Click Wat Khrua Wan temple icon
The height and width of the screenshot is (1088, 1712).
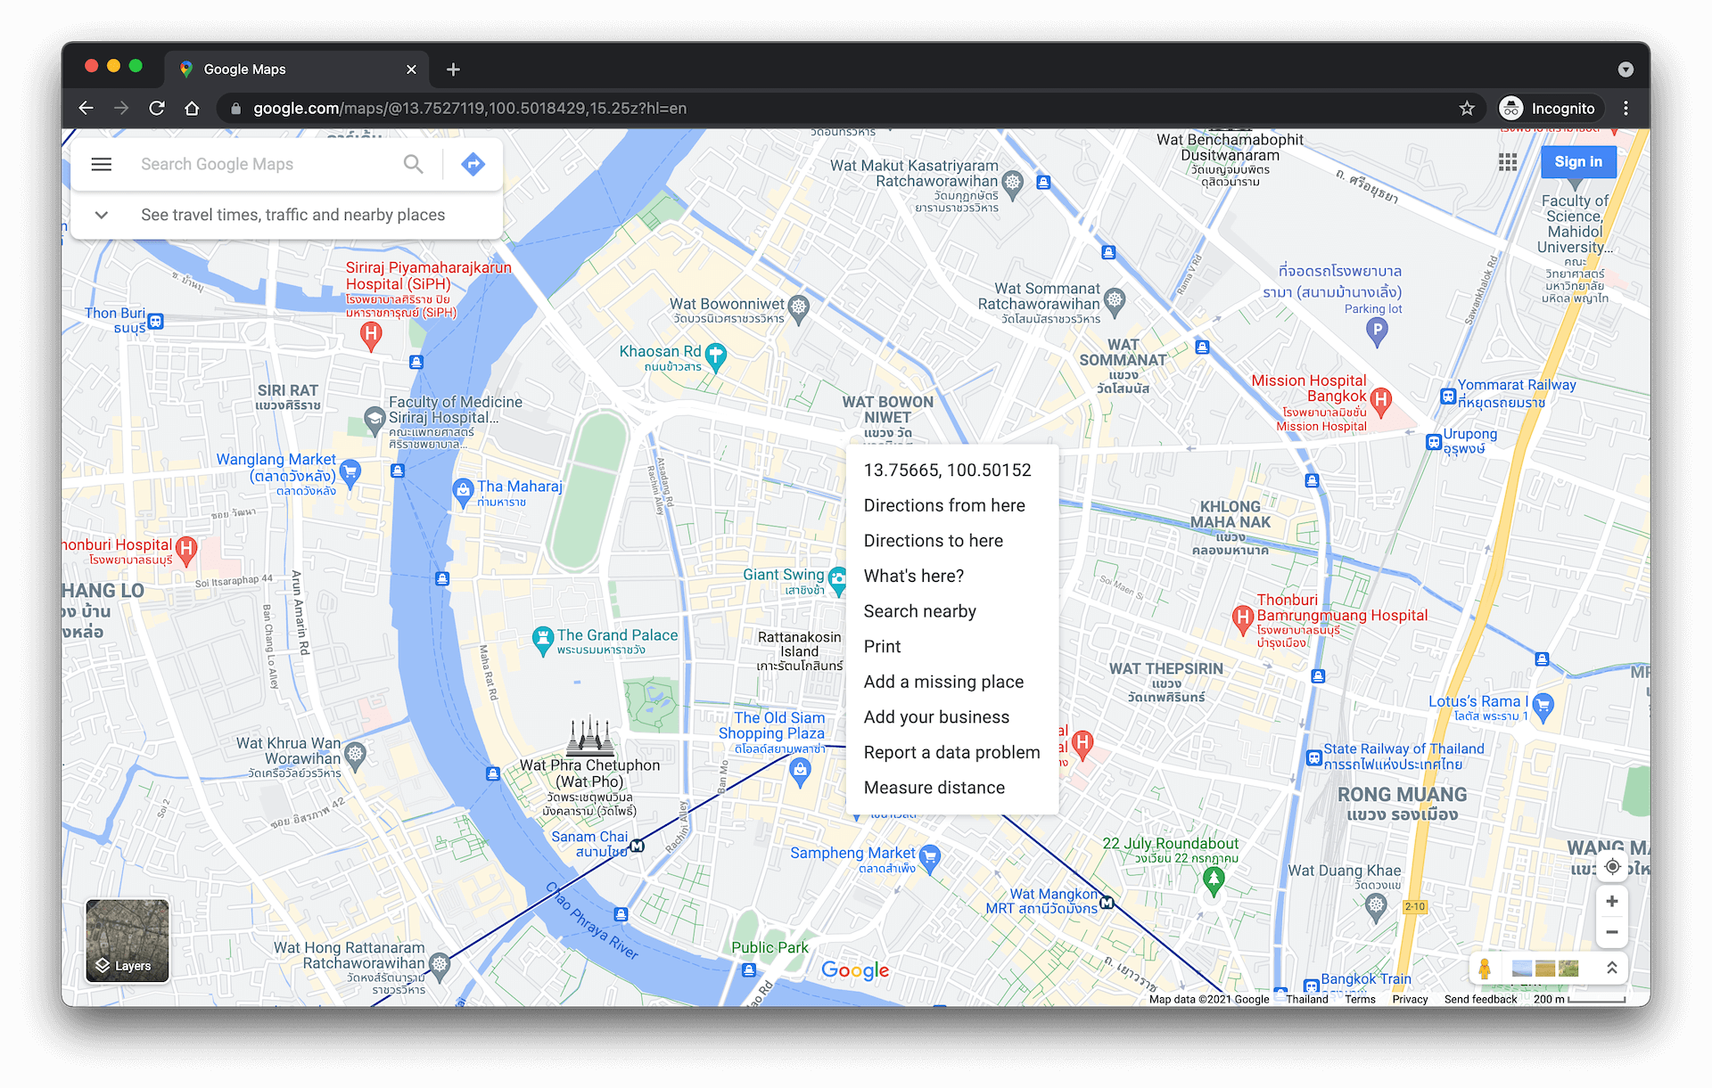tap(355, 754)
